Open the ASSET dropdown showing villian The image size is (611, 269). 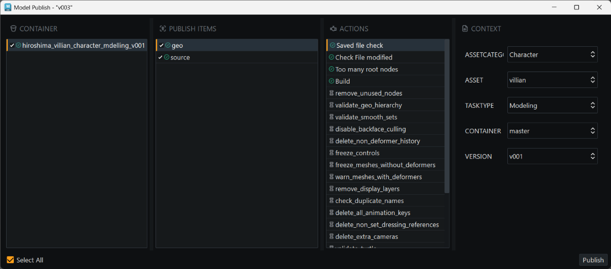tap(552, 80)
